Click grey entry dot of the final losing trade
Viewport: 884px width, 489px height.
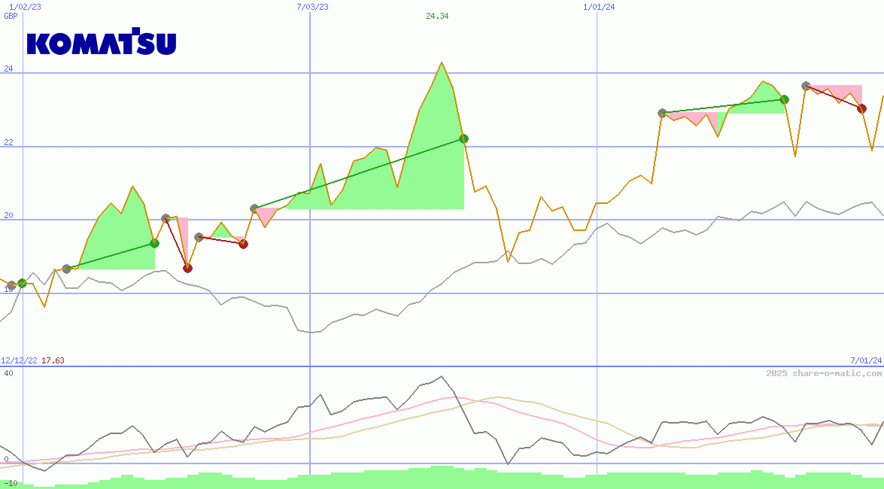806,87
